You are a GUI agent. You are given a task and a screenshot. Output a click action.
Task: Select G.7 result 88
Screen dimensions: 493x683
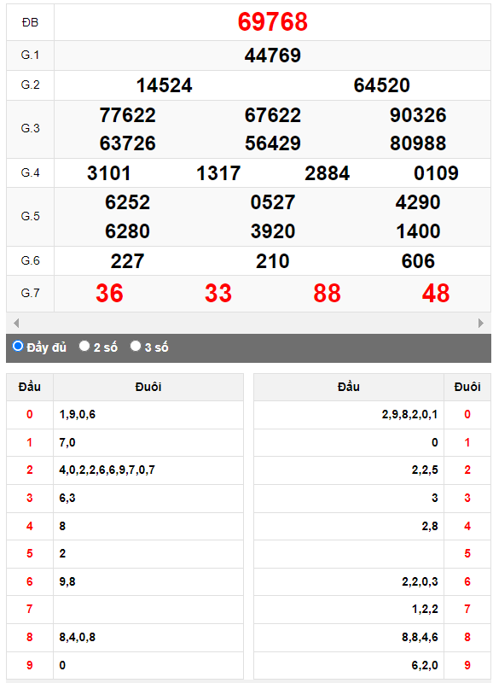328,293
